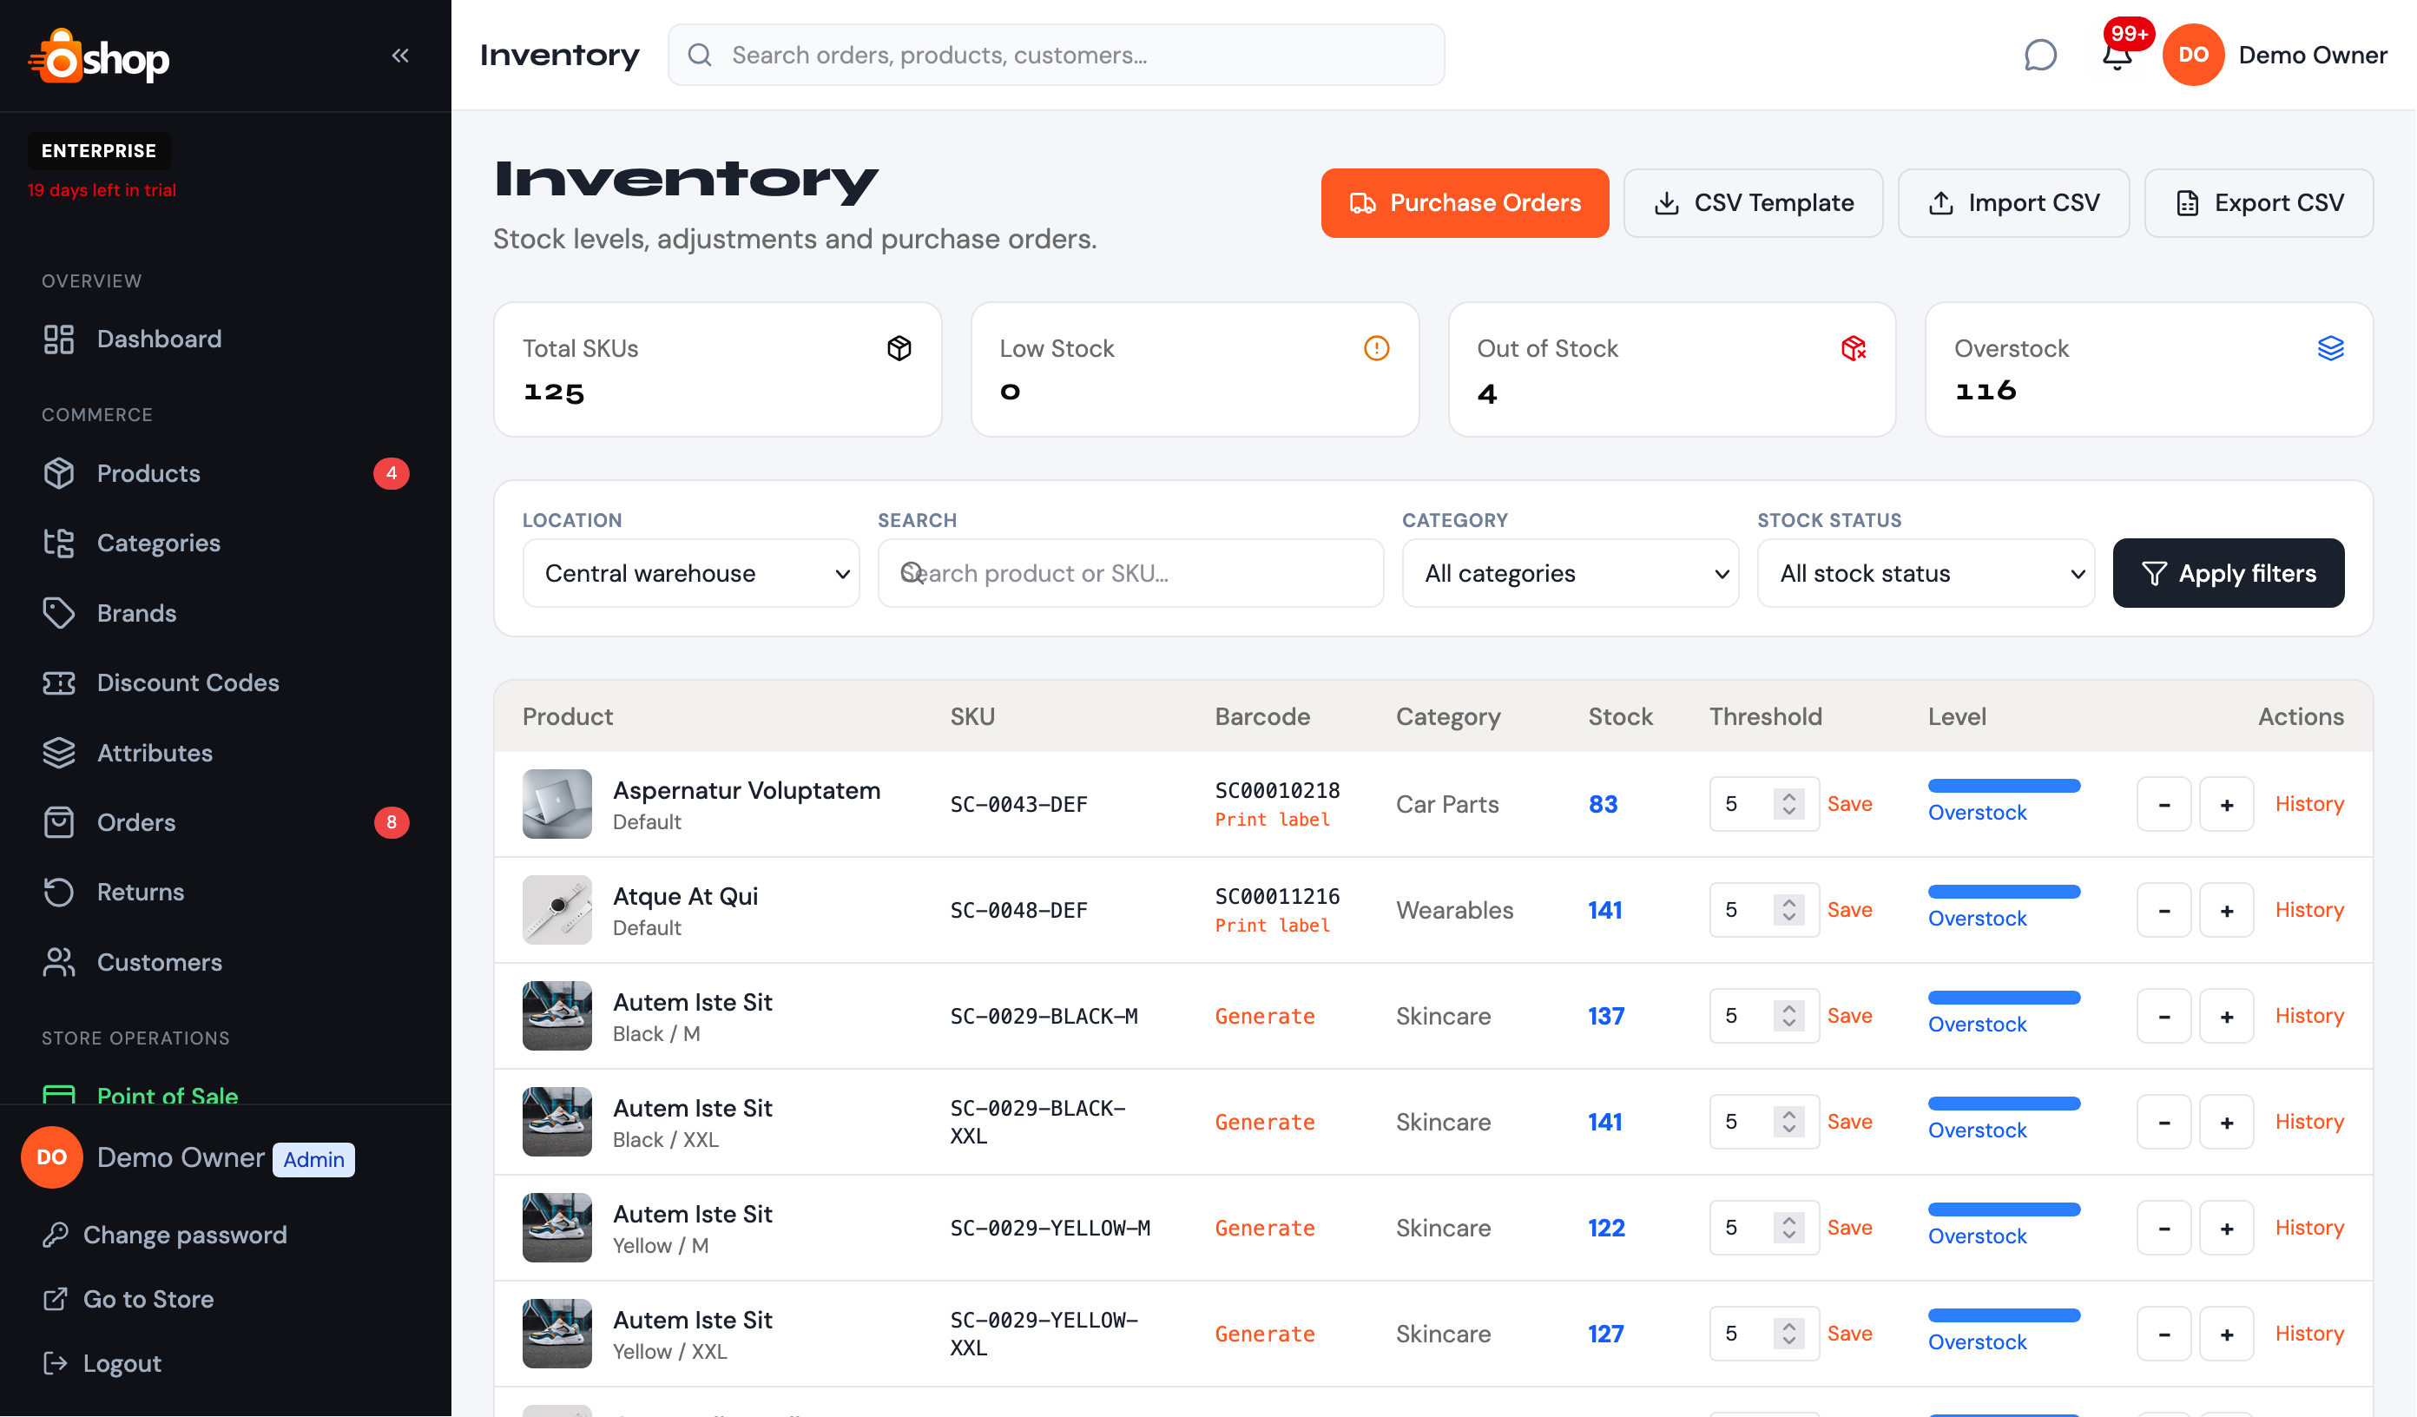Image resolution: width=2417 pixels, height=1417 pixels.
Task: Click the logout arrow icon
Action: coord(56,1363)
